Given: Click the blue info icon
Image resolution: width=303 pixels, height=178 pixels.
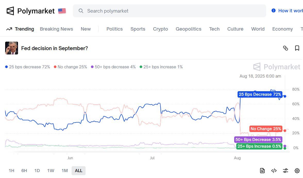Looking at the screenshot, I should coord(273,11).
